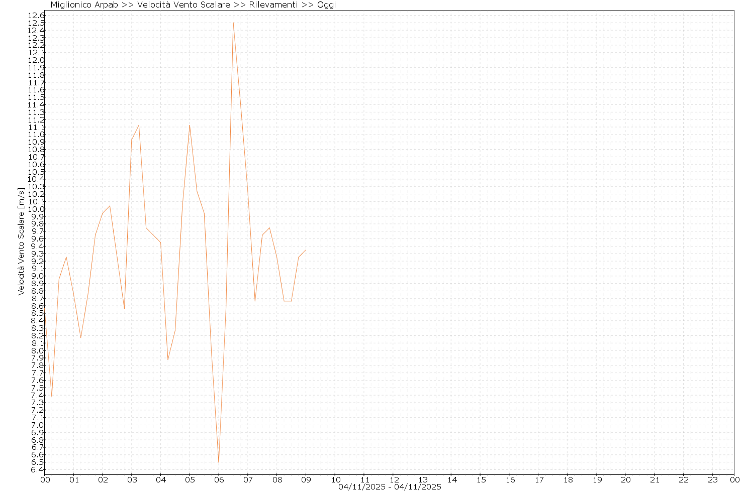Click the 6.4 label on the y-axis
The image size is (744, 492).
36,470
